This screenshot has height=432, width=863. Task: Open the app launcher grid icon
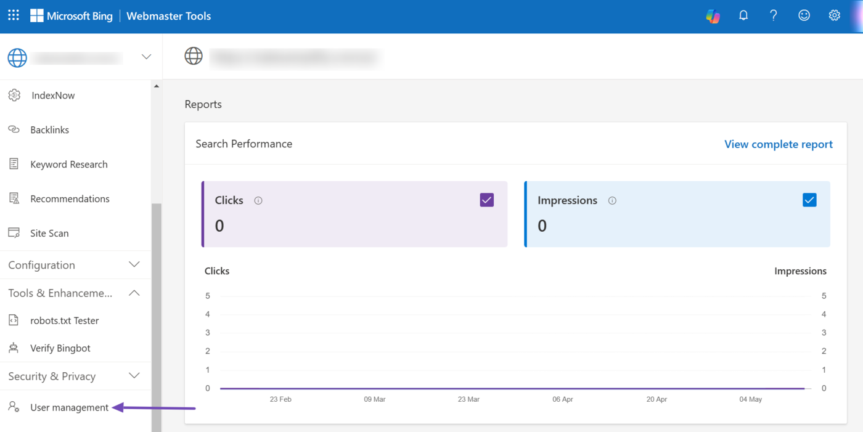(x=14, y=15)
